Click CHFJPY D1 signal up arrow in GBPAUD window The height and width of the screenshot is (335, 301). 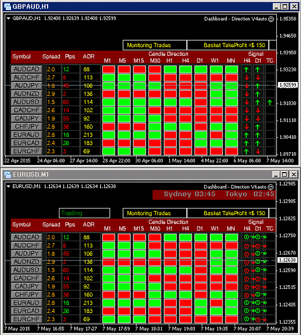coord(258,127)
